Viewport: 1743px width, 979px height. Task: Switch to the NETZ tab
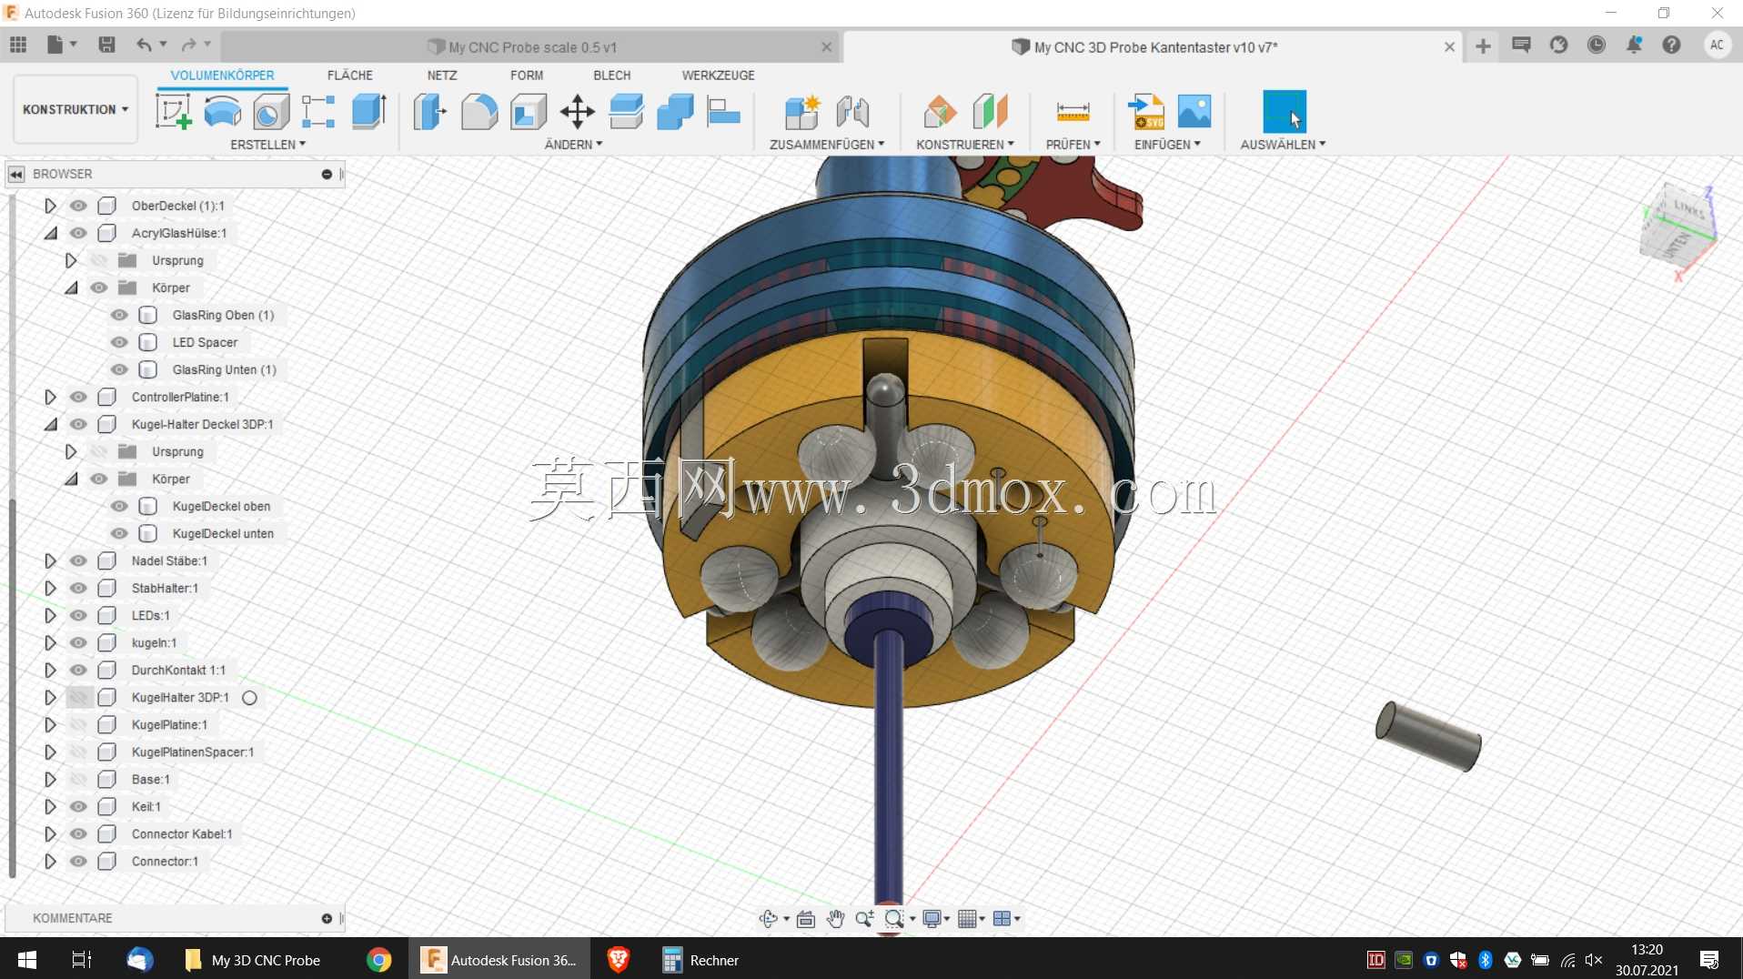click(x=442, y=76)
